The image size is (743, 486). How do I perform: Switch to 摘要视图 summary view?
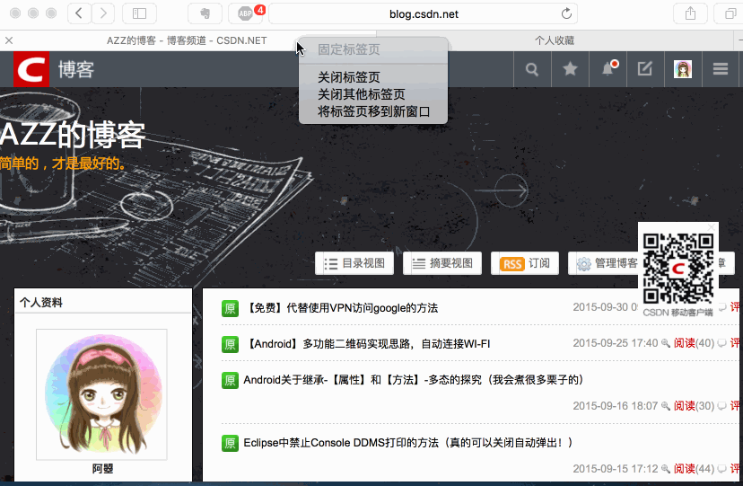442,263
